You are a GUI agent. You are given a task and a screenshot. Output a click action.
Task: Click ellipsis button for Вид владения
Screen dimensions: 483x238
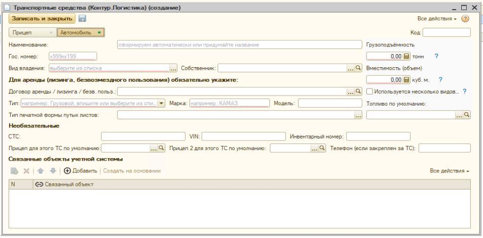point(173,68)
